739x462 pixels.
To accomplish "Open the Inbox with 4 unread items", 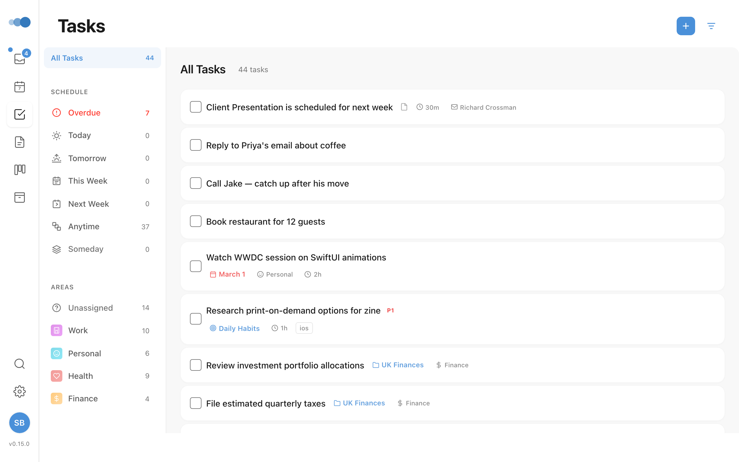I will coord(20,59).
